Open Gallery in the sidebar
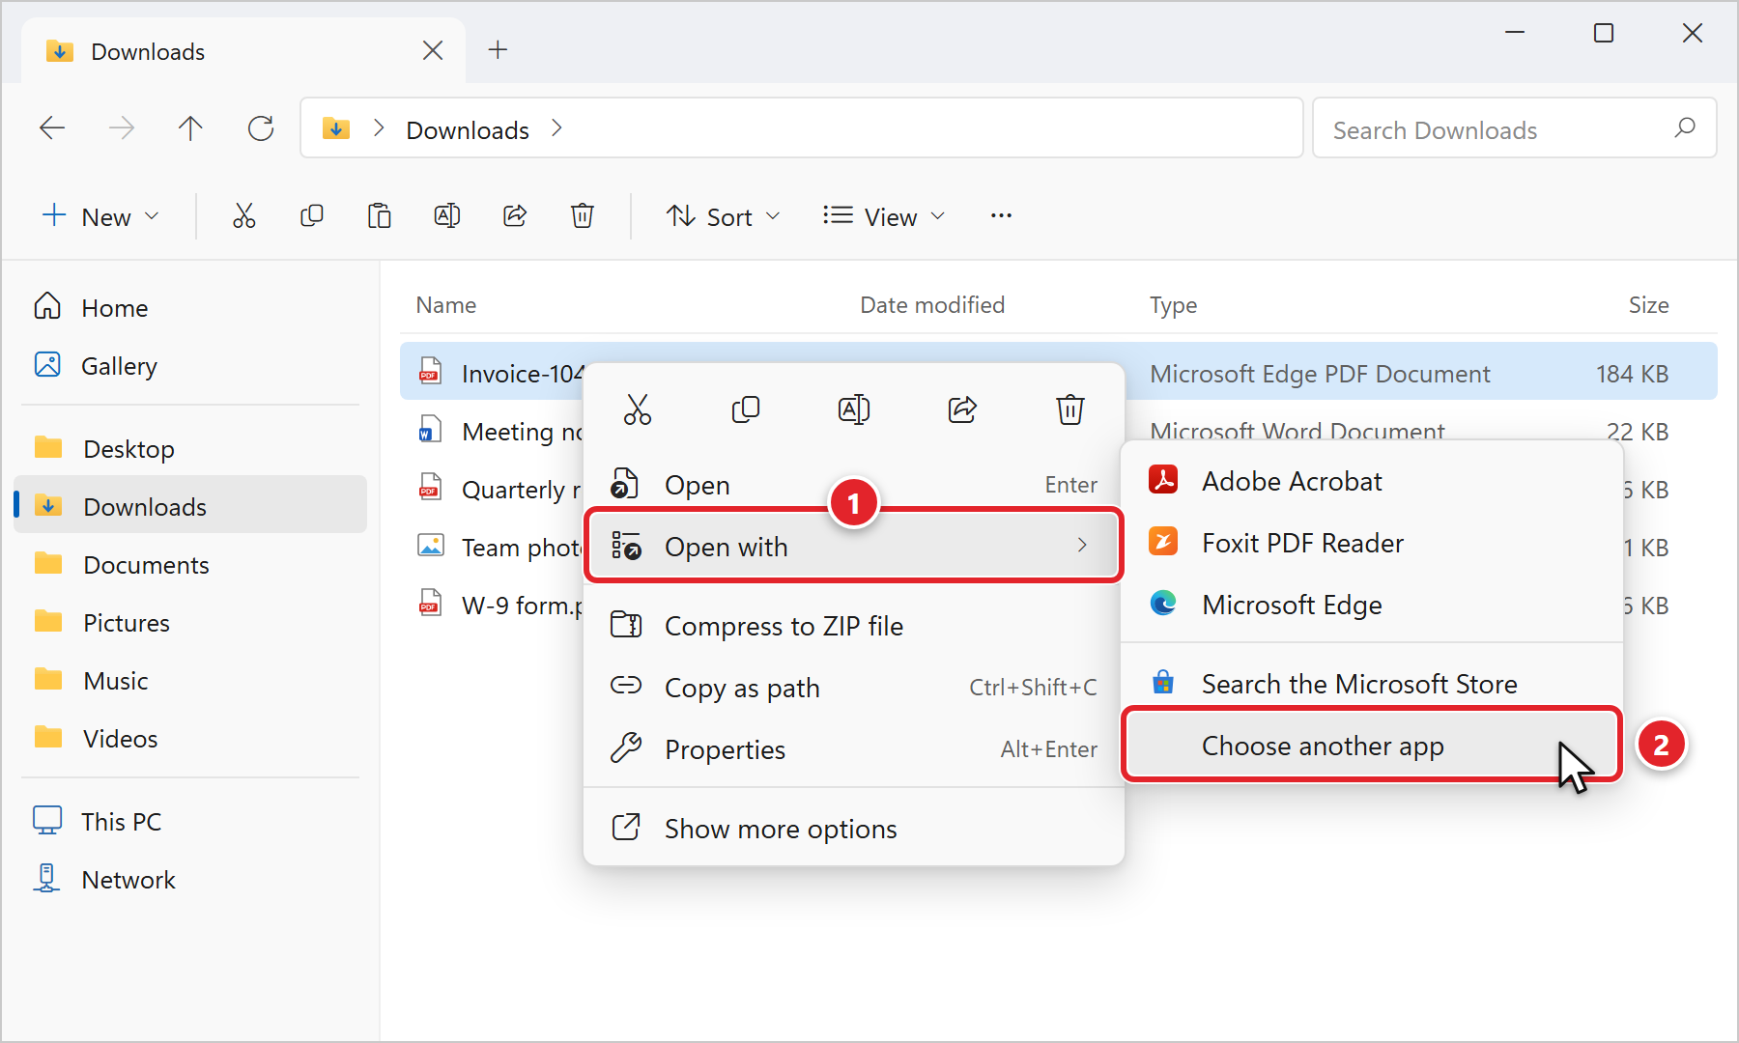The image size is (1739, 1043). coord(190,365)
